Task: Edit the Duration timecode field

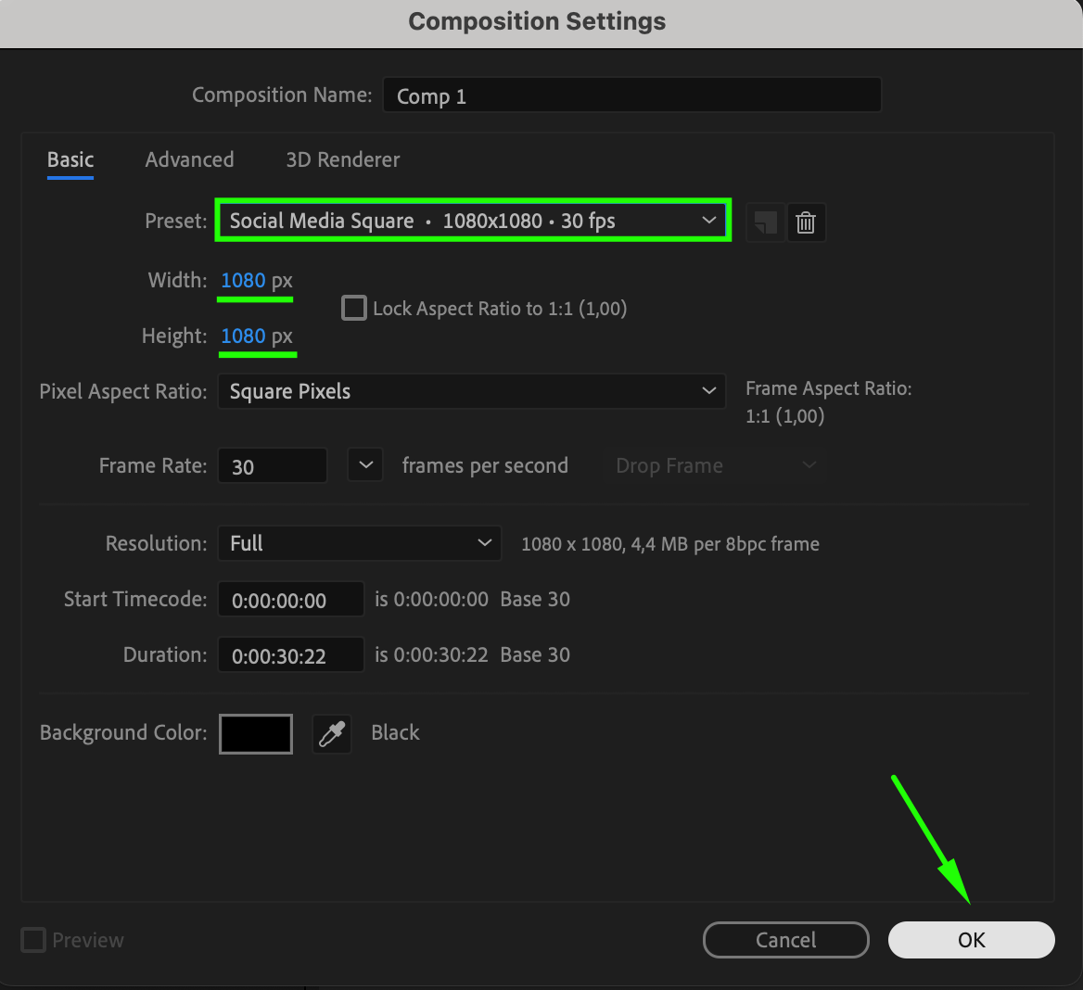Action: pyautogui.click(x=291, y=655)
